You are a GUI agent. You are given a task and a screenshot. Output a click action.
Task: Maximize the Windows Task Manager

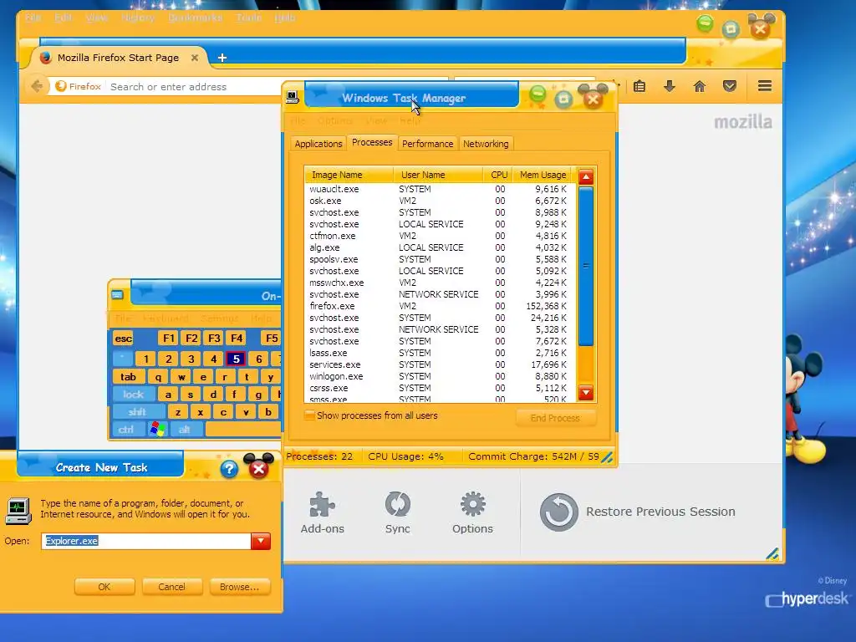tap(564, 99)
